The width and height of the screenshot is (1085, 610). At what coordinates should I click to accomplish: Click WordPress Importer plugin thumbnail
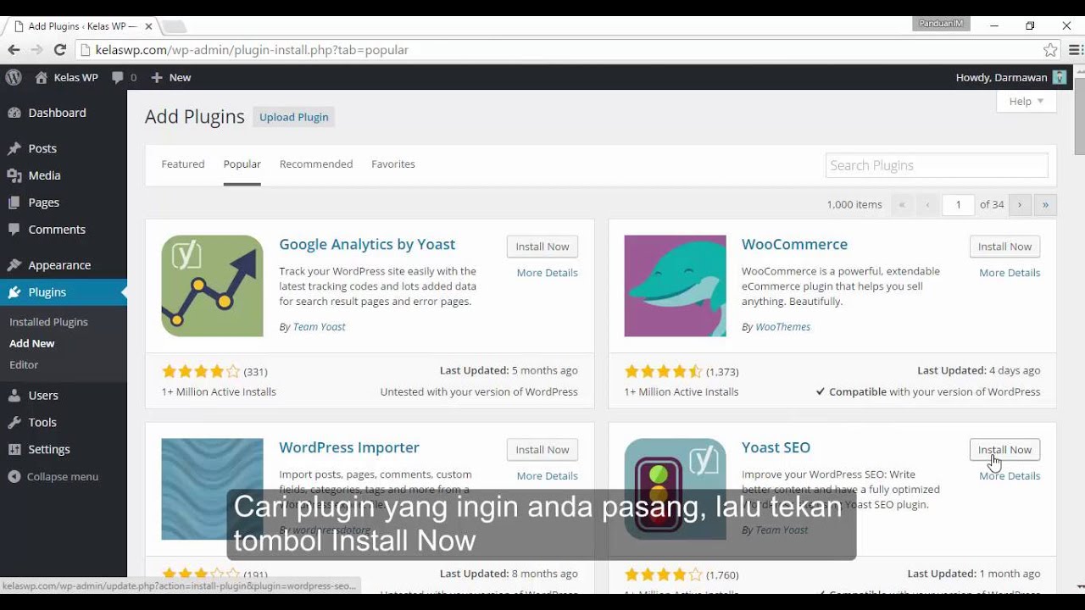pyautogui.click(x=212, y=489)
